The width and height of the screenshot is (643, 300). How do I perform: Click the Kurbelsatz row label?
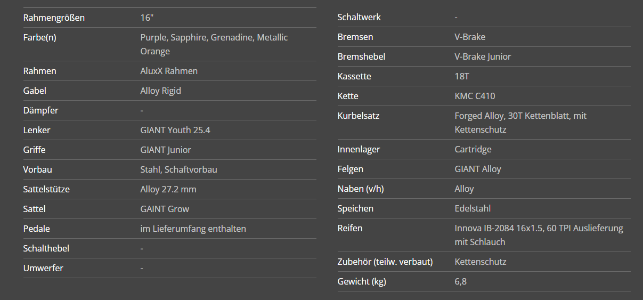pyautogui.click(x=359, y=116)
